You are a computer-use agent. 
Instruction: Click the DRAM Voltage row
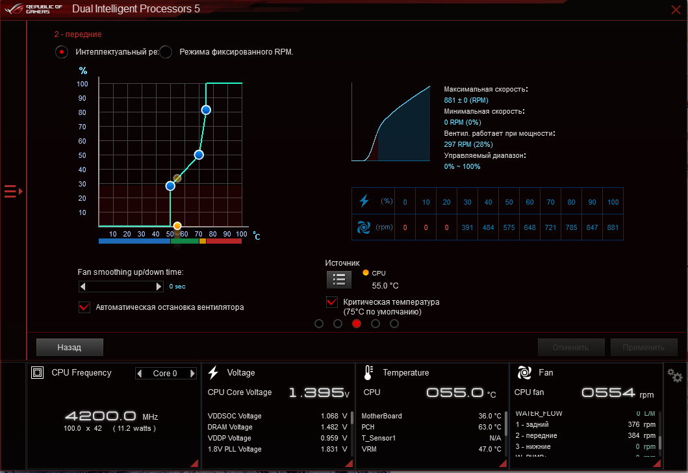point(277,427)
